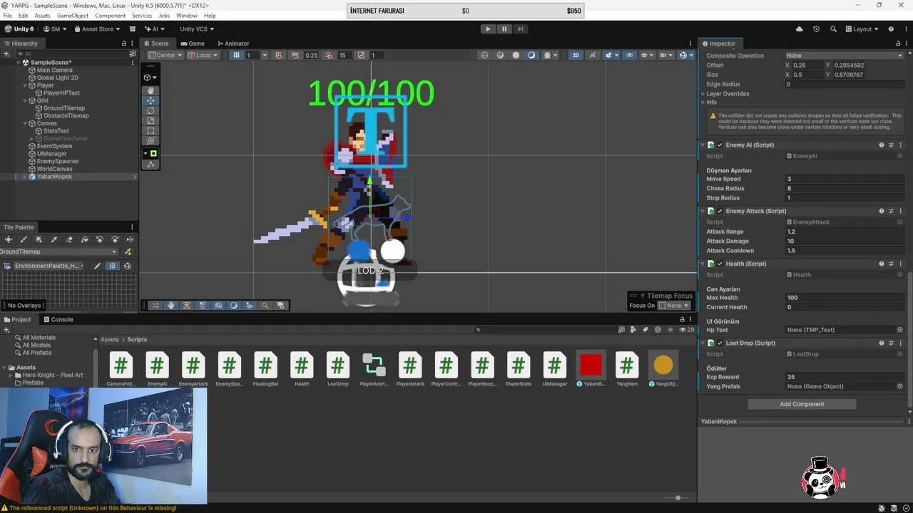Screen dimensions: 913x513
Task: Open the File menu
Action: tap(7, 16)
